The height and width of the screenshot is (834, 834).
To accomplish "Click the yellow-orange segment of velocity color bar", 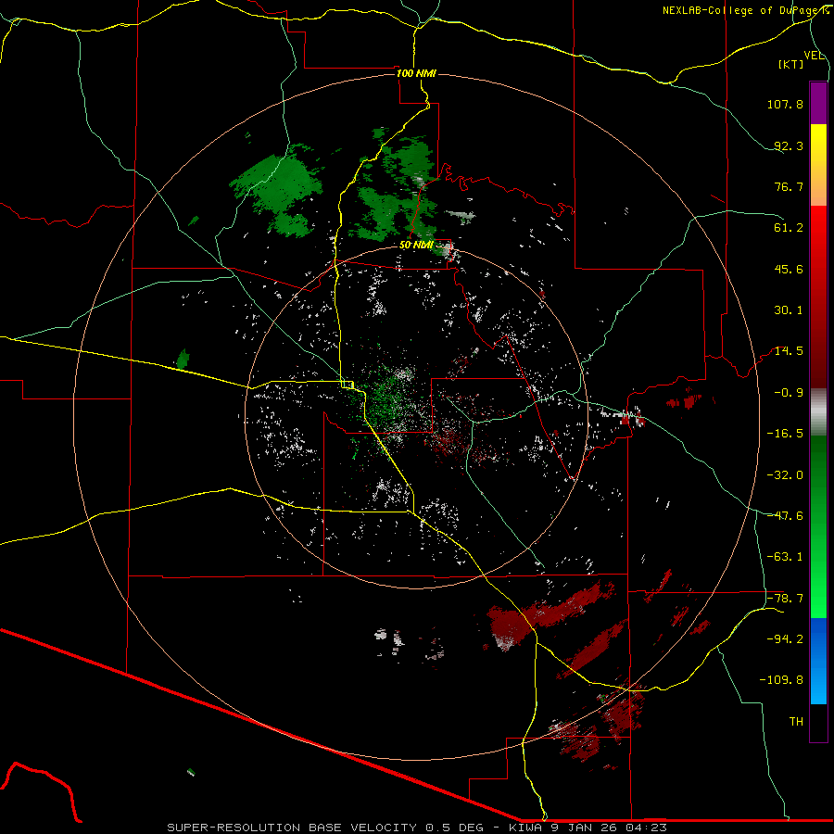I will point(818,165).
